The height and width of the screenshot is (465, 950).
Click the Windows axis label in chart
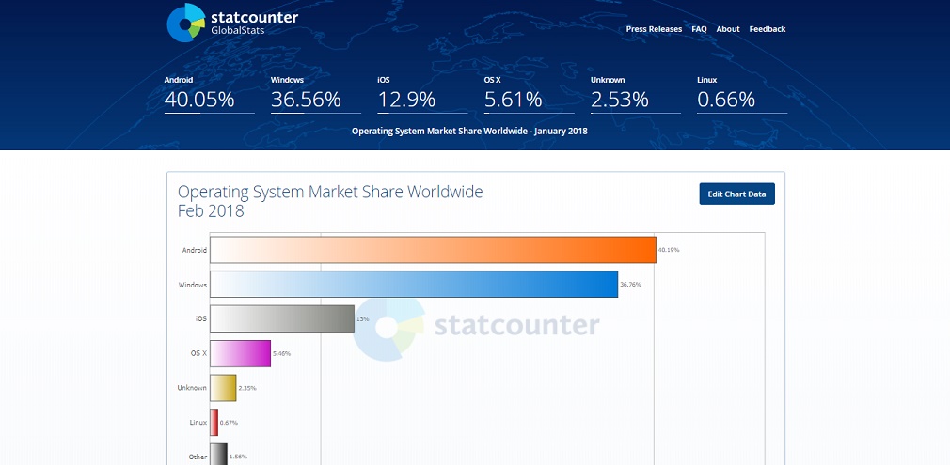point(193,285)
